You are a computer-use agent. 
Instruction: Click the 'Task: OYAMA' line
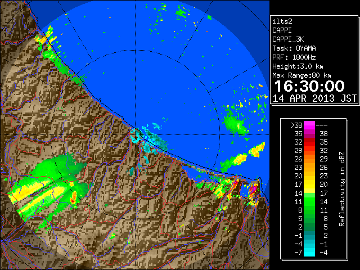pos(294,48)
